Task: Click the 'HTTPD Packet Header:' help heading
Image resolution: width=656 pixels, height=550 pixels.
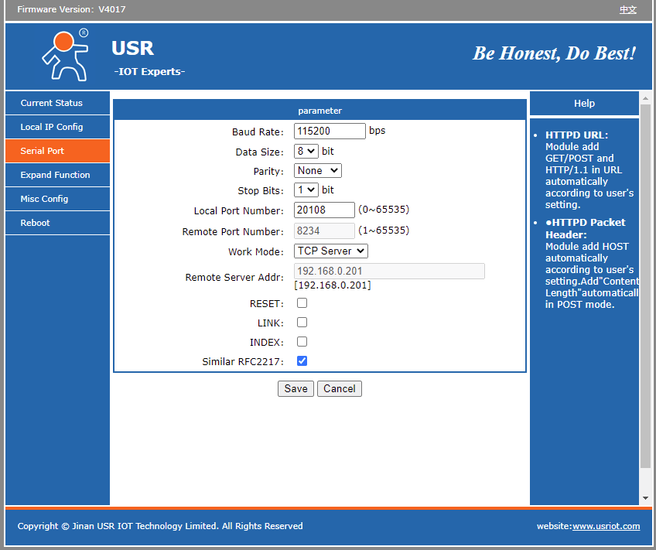Action: (x=586, y=228)
